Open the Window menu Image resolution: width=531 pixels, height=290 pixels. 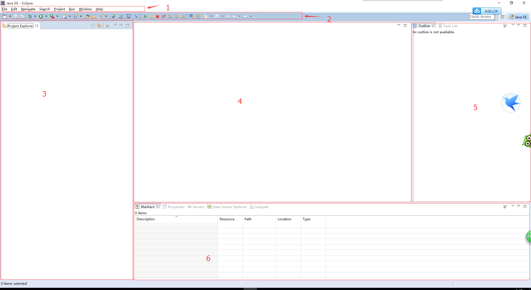(85, 9)
